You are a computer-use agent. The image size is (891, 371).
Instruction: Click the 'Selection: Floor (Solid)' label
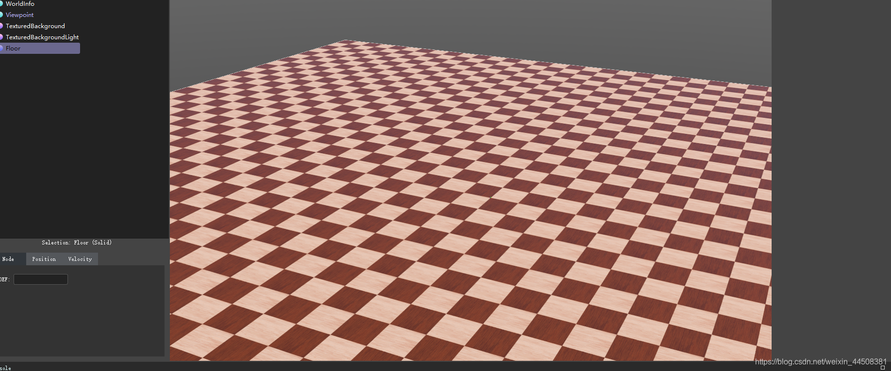pyautogui.click(x=77, y=242)
